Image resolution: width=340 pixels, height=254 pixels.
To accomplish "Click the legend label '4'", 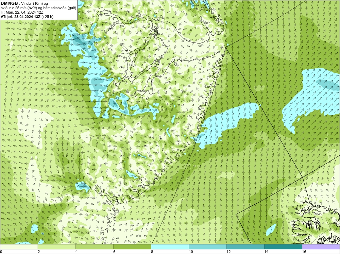I will point(76,252).
